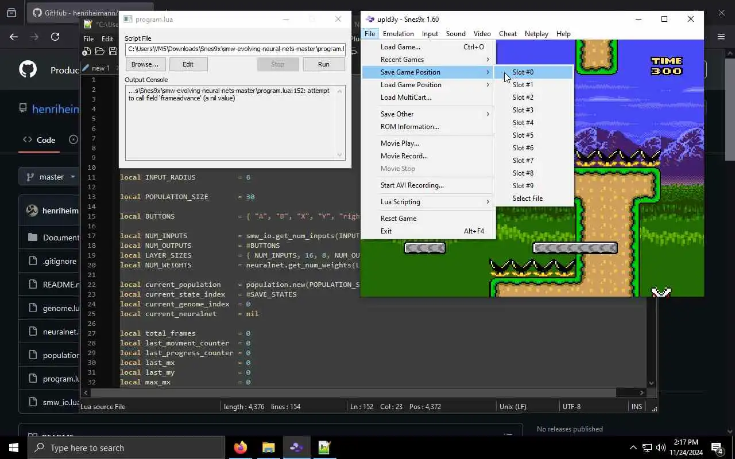Expand the Lua Scripting submenu
This screenshot has width=735, height=459.
[428, 202]
